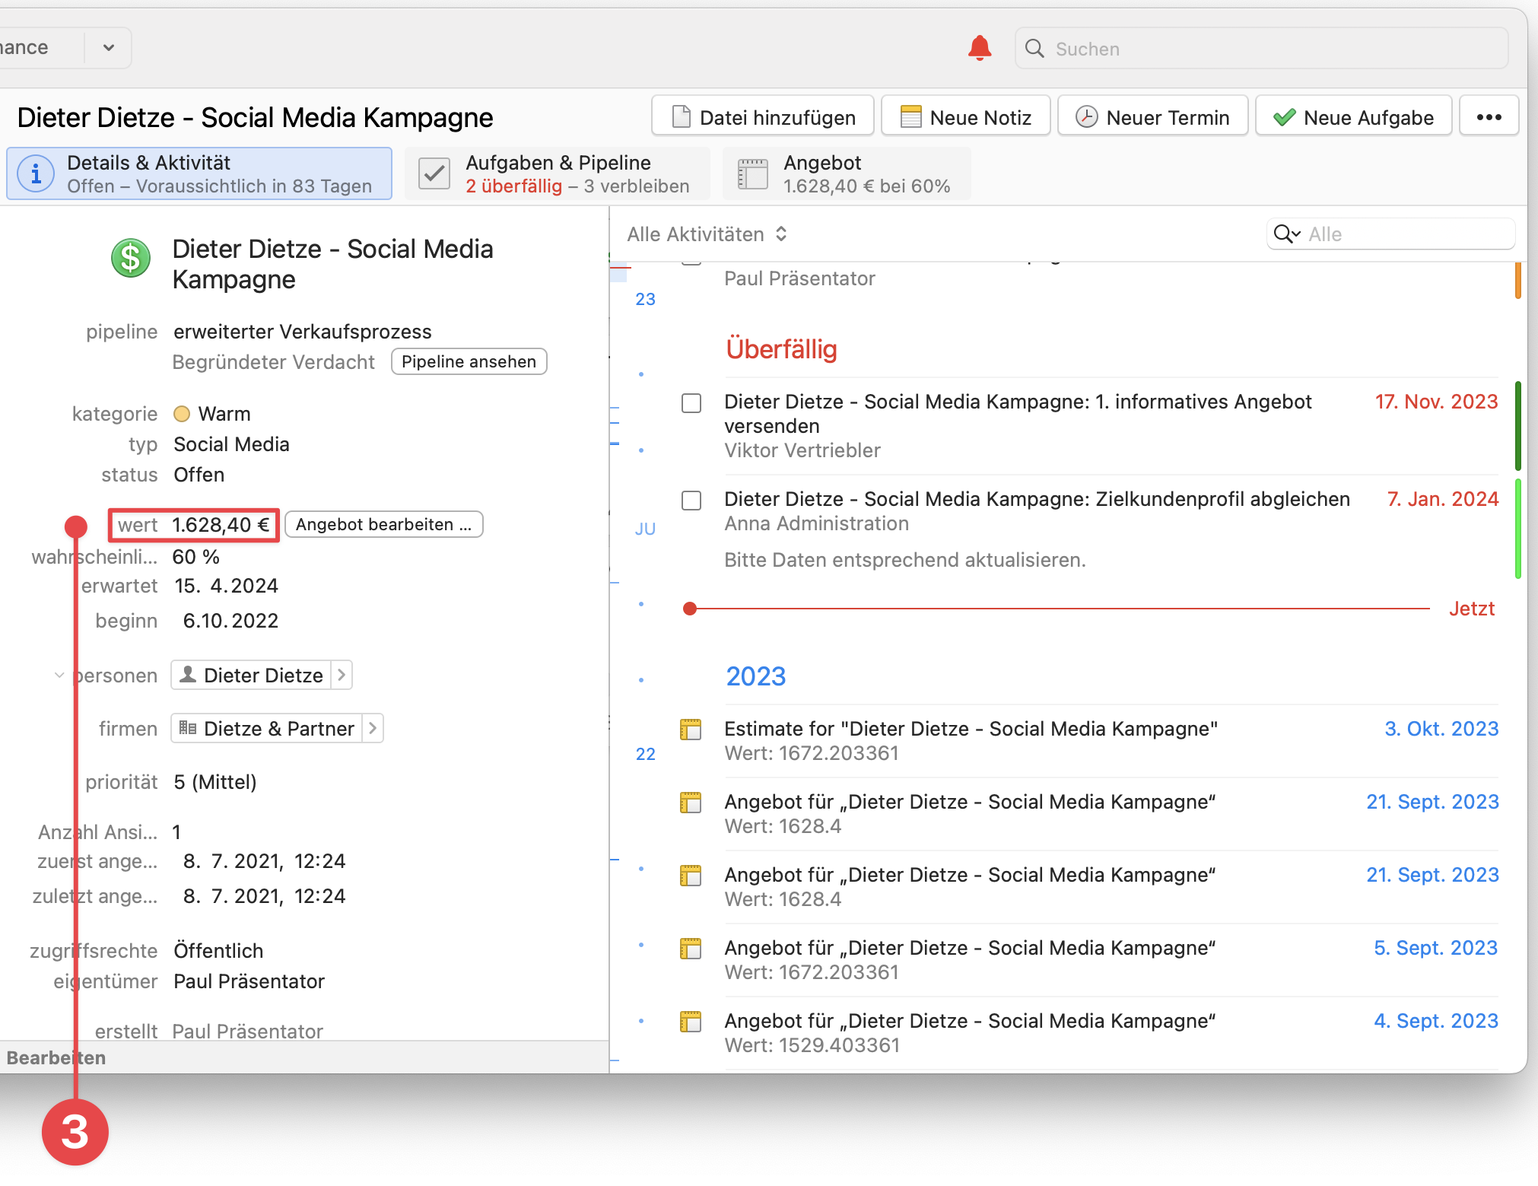This screenshot has width=1538, height=1186.
Task: Click note icon of 5. Sept. 2023 Angebot
Action: click(690, 949)
